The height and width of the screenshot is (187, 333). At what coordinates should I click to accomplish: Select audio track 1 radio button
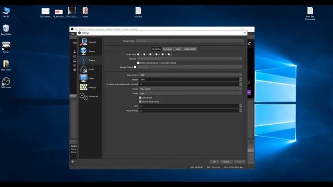[x=138, y=55]
